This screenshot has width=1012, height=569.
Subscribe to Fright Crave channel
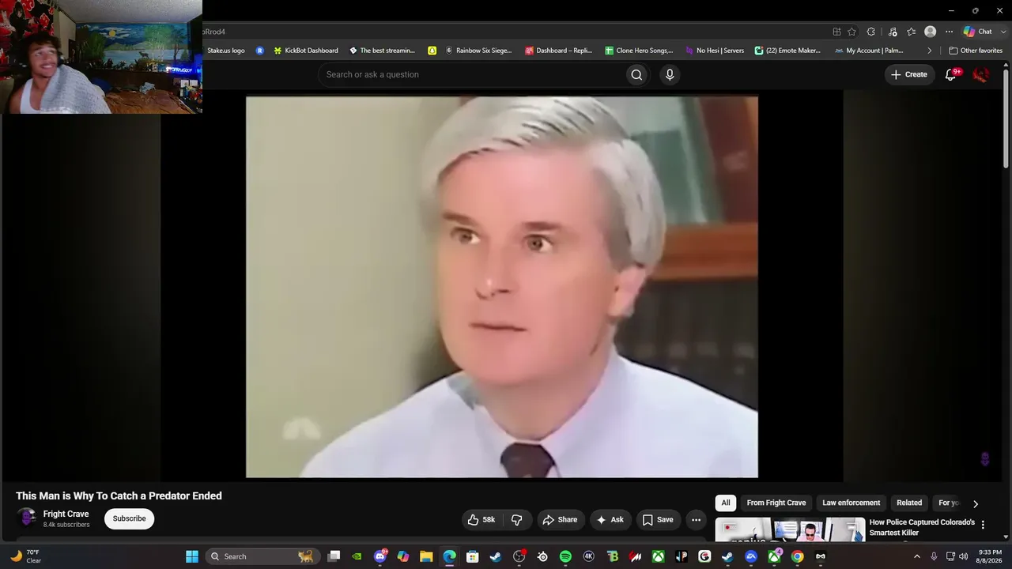(x=129, y=518)
